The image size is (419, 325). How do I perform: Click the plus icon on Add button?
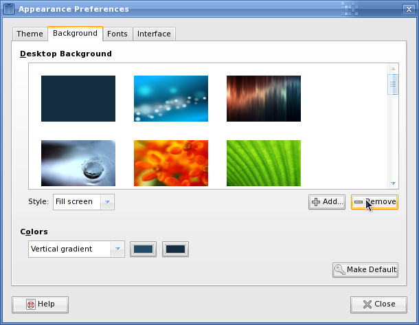pyautogui.click(x=316, y=202)
